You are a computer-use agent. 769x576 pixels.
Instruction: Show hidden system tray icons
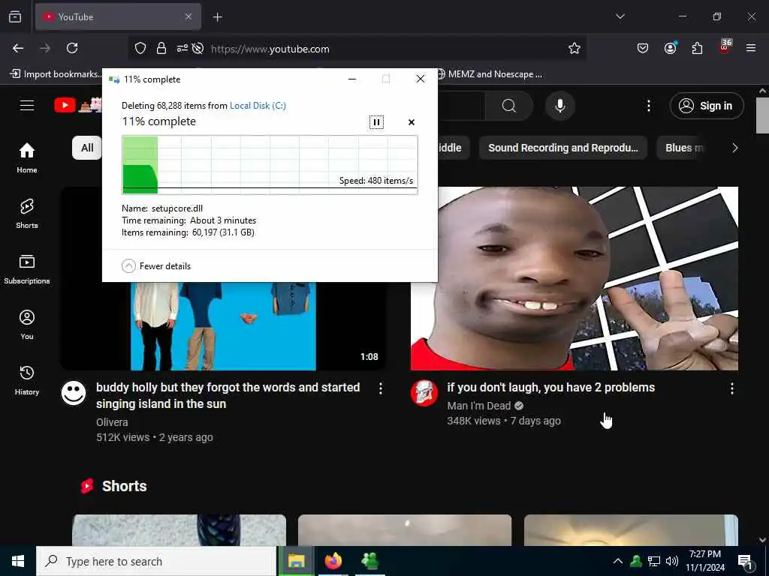click(x=618, y=561)
